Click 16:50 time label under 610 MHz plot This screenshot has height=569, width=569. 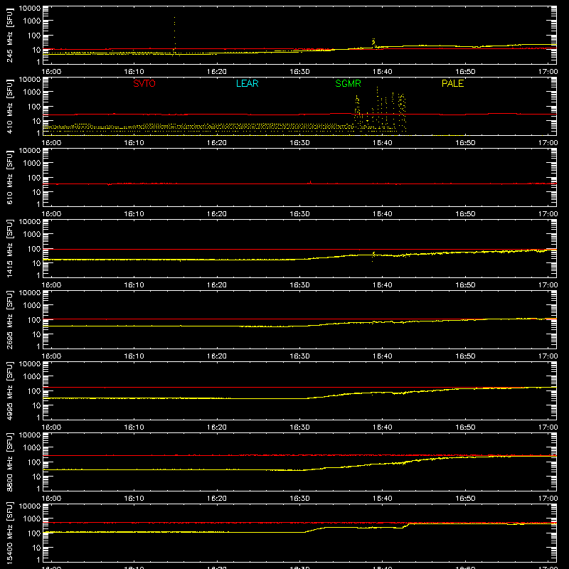tap(465, 214)
